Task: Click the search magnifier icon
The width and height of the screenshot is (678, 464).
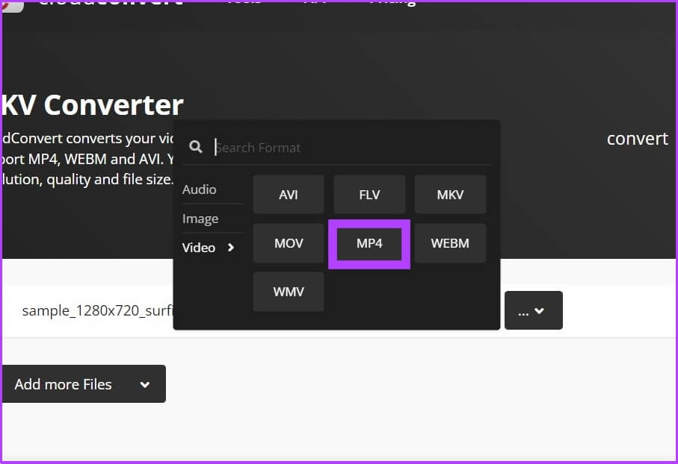Action: tap(196, 147)
